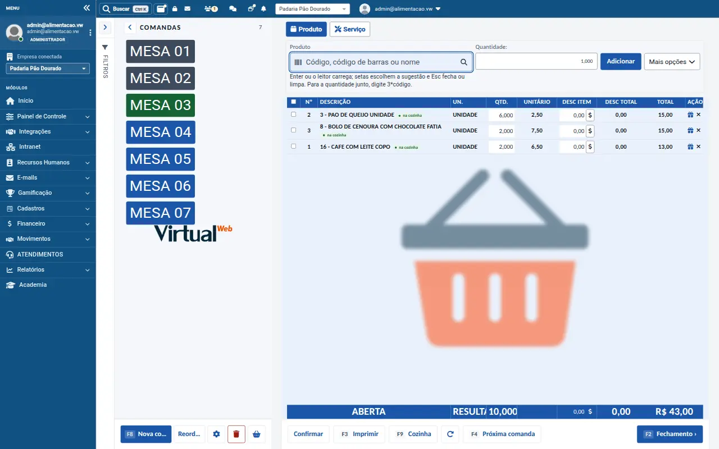
Task: Click the Adicionar button
Action: click(x=621, y=62)
